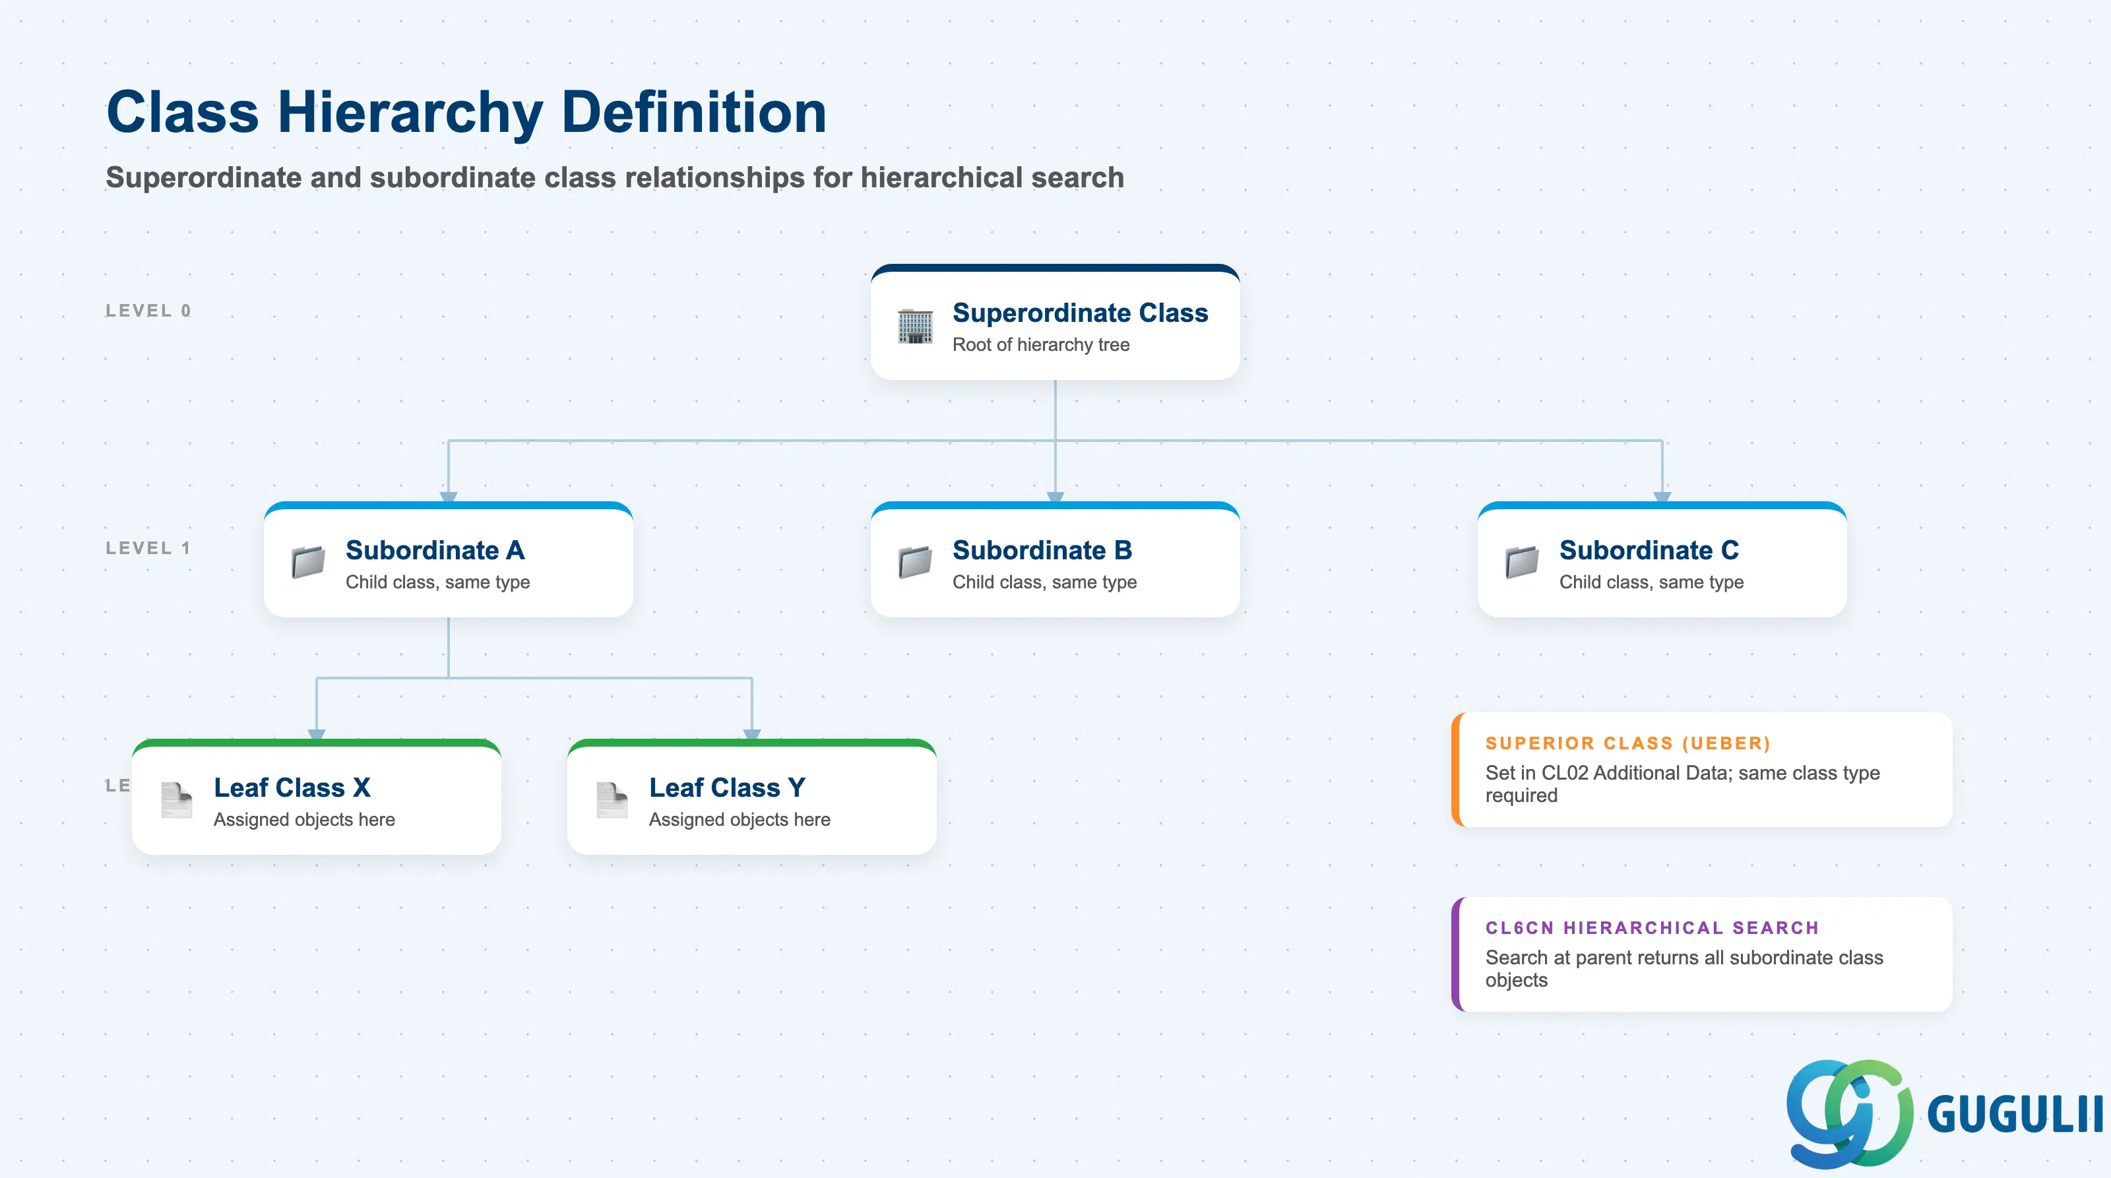Select the Subordinate C node title
Viewport: 2111px width, 1178px height.
(x=1649, y=551)
